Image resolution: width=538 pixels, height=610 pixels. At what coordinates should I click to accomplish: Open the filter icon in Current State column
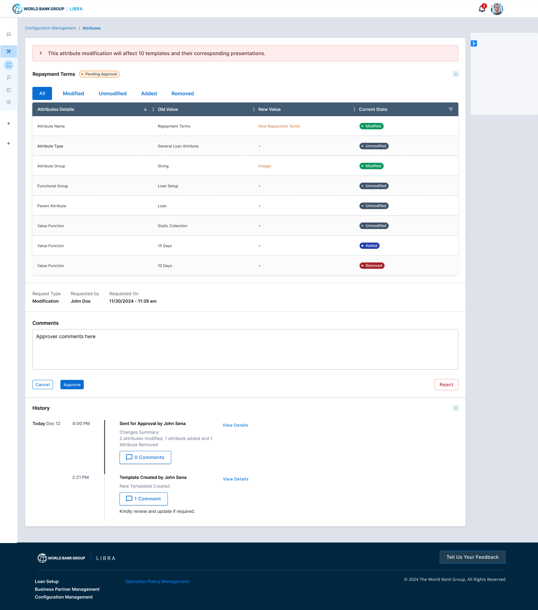[x=451, y=109]
